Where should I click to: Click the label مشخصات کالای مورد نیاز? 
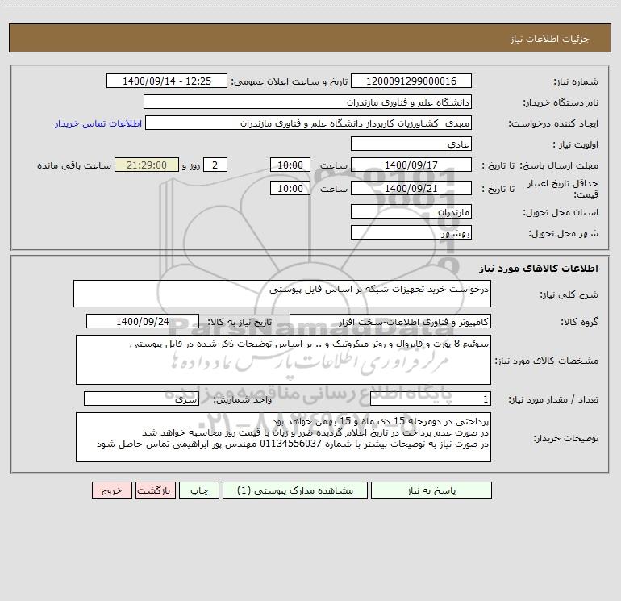(x=547, y=361)
